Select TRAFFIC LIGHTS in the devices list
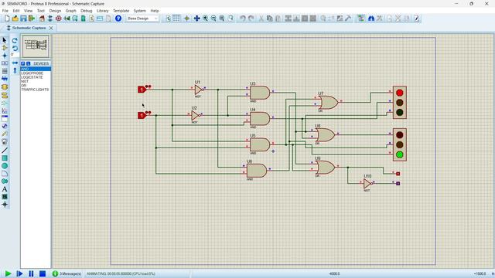 (36, 90)
